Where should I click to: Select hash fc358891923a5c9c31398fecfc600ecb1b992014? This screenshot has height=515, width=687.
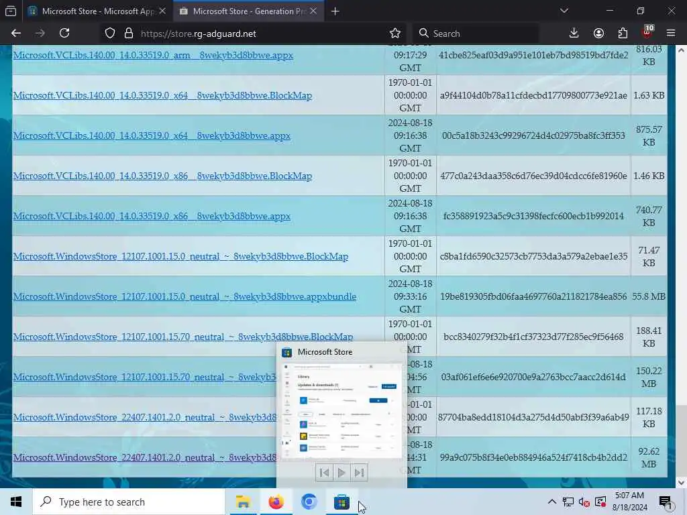(x=533, y=217)
